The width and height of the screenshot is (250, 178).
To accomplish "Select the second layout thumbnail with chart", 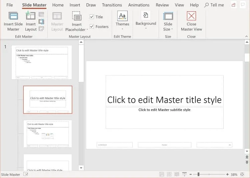I will (48, 134).
